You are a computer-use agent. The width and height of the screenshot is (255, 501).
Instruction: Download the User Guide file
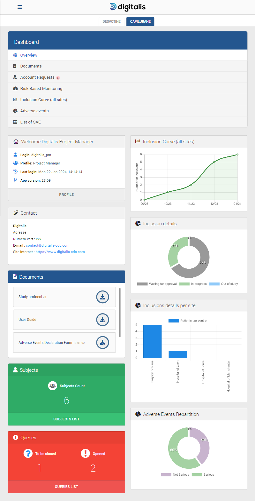tap(102, 320)
